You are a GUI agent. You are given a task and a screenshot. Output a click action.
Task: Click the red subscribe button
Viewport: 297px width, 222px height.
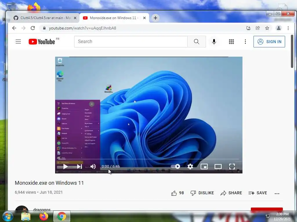point(267,209)
